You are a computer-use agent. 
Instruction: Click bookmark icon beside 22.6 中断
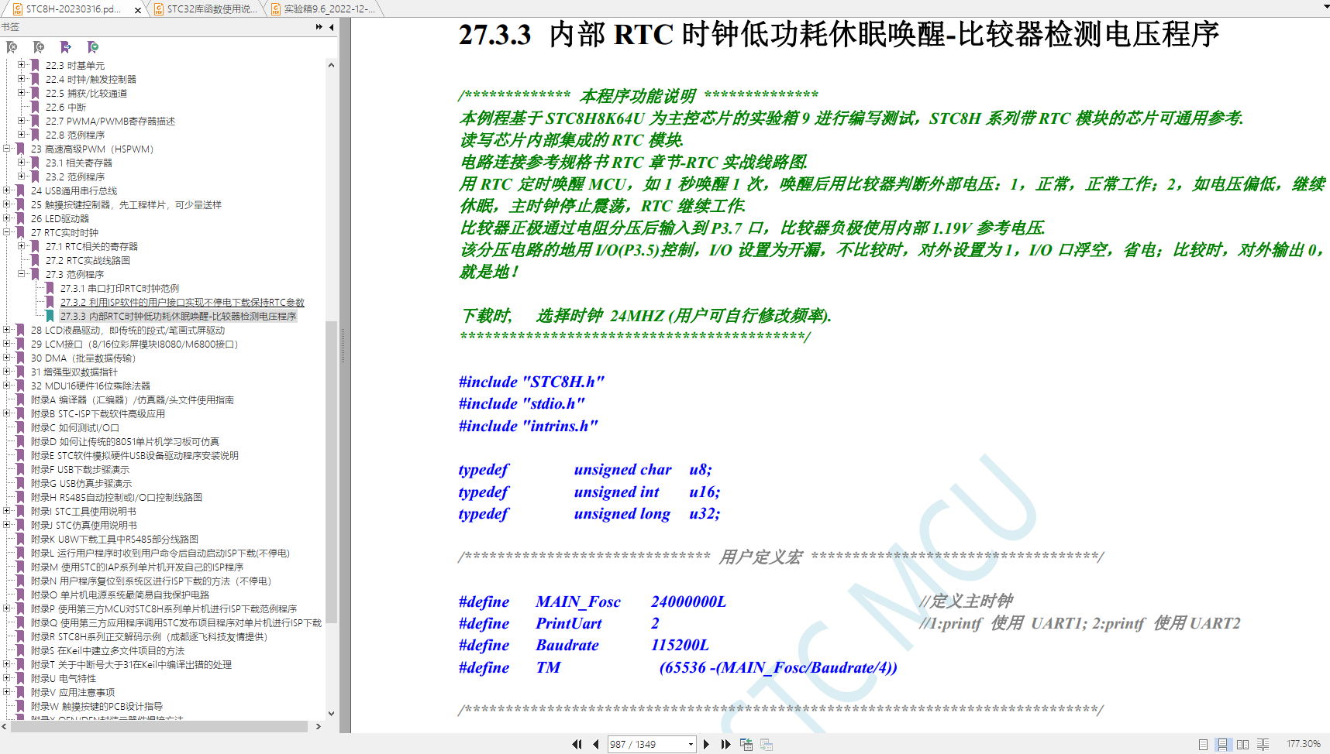click(x=35, y=107)
